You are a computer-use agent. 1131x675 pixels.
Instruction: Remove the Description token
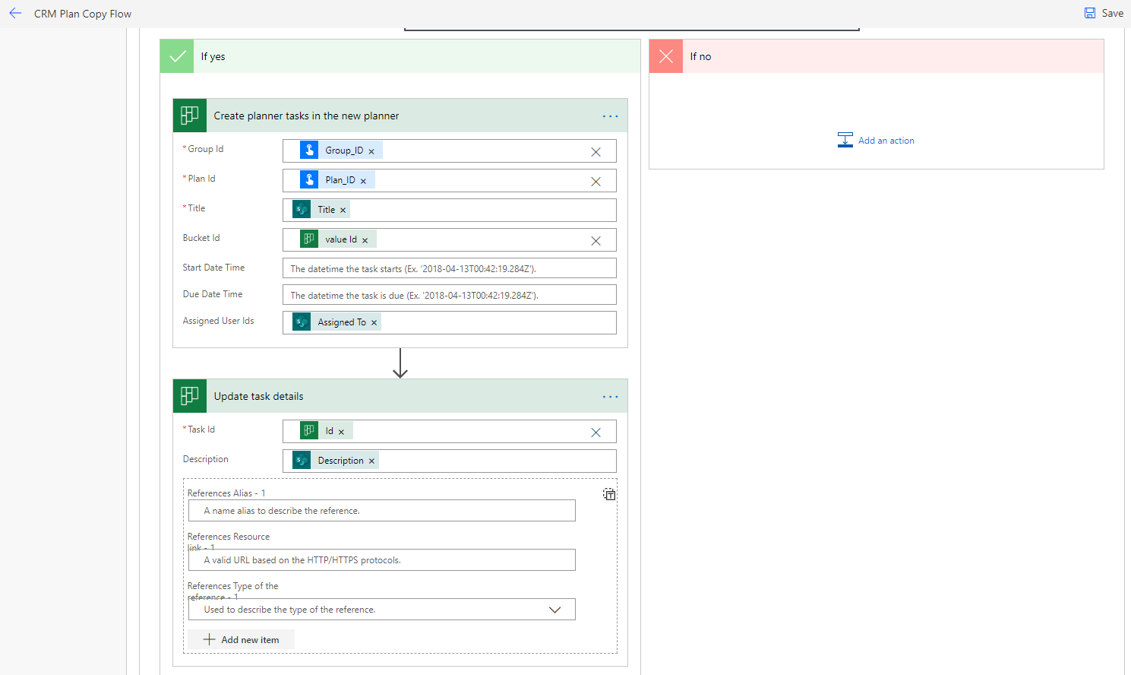pyautogui.click(x=371, y=461)
